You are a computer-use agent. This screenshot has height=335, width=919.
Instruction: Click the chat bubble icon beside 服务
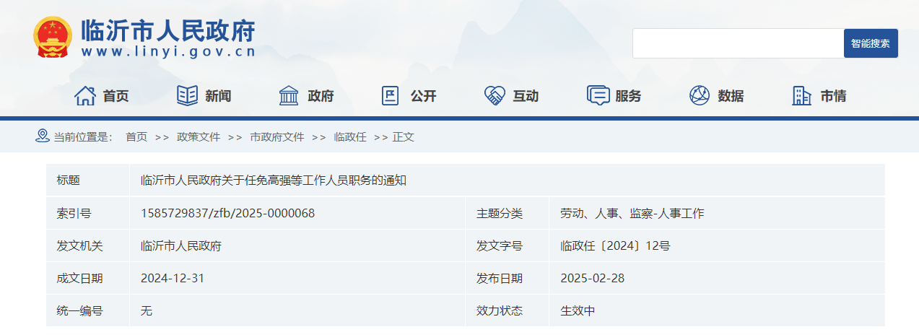click(598, 95)
